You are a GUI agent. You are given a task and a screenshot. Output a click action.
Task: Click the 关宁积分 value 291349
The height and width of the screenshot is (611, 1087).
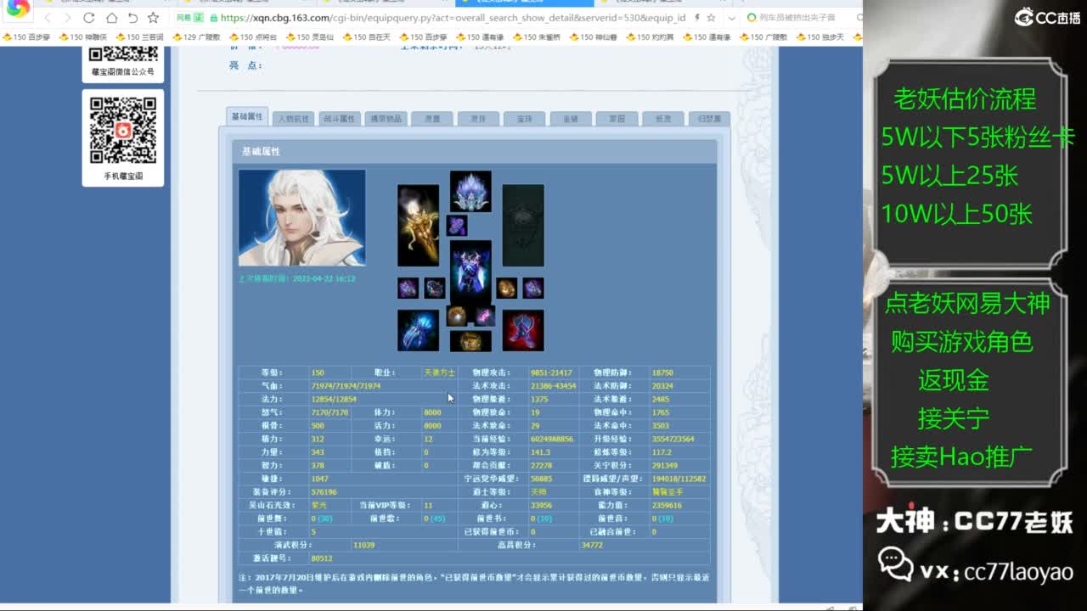(664, 465)
